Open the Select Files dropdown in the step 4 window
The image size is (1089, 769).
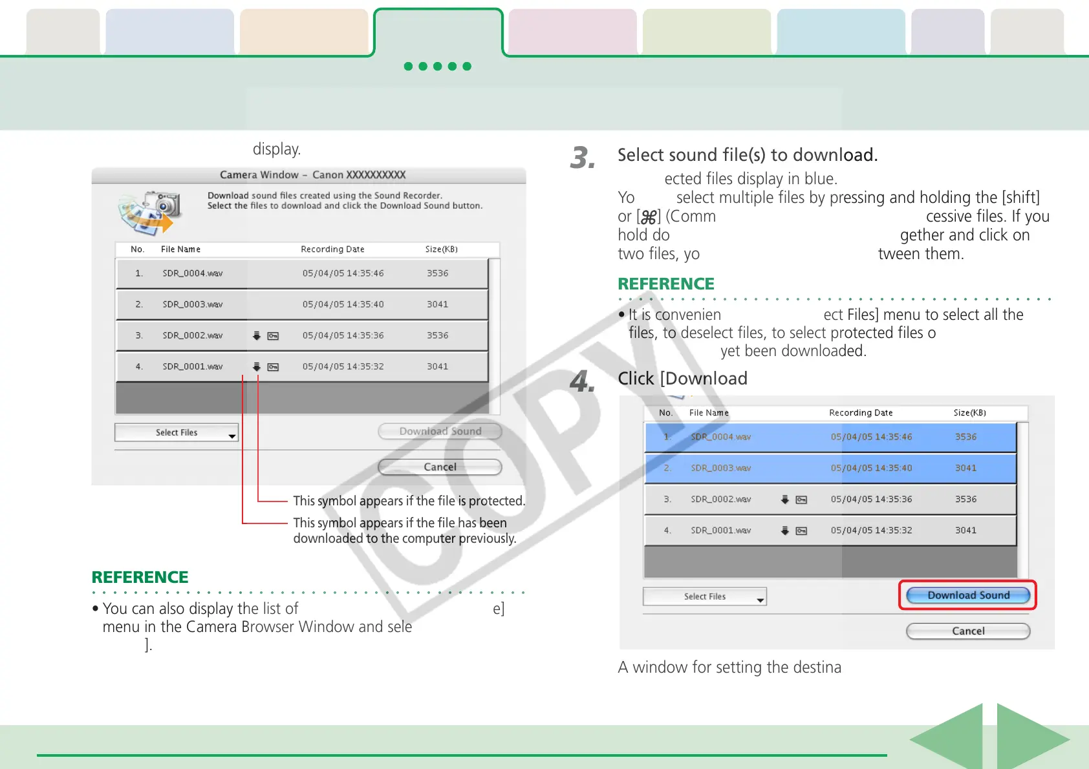705,596
